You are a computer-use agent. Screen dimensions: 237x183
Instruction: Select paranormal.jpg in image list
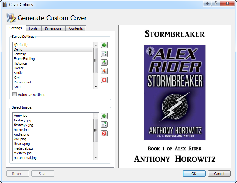(53, 158)
